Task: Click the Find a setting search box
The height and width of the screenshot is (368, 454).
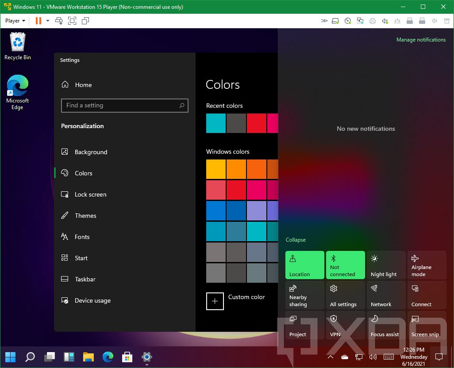Action: [x=125, y=106]
